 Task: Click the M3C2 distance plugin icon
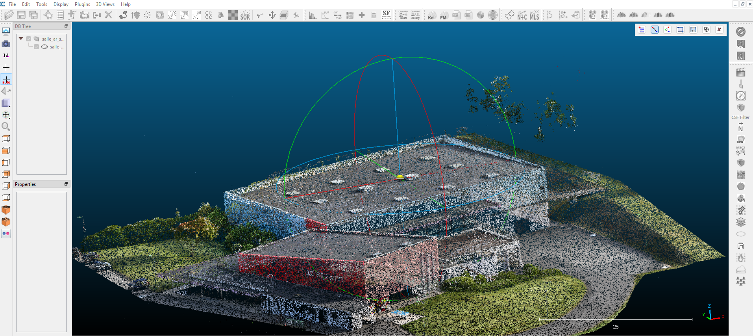tap(741, 151)
